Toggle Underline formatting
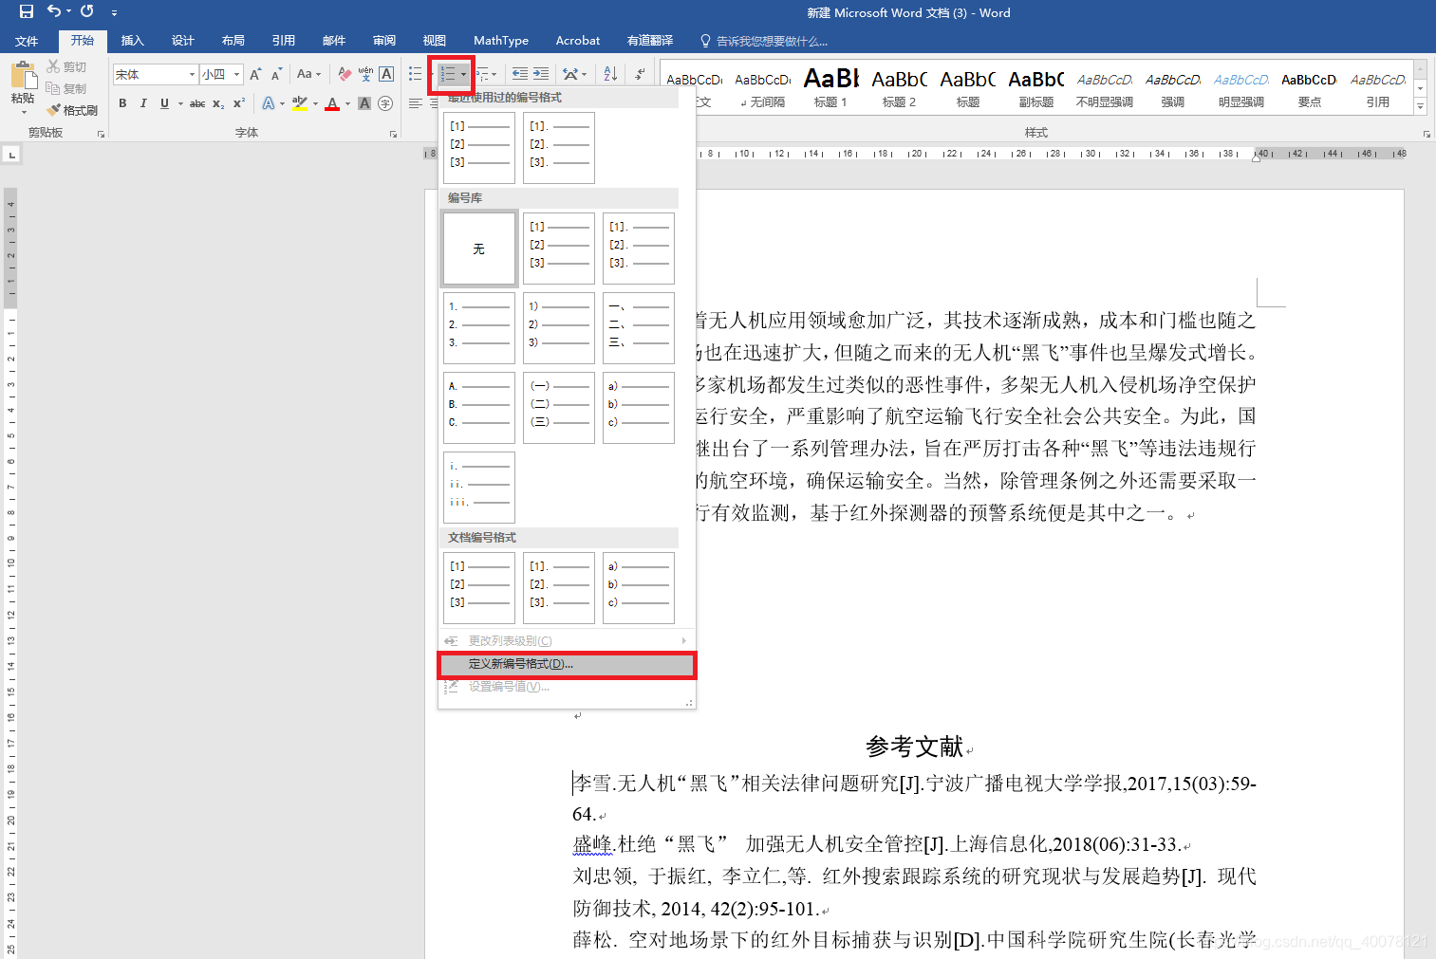This screenshot has height=959, width=1436. pyautogui.click(x=164, y=103)
